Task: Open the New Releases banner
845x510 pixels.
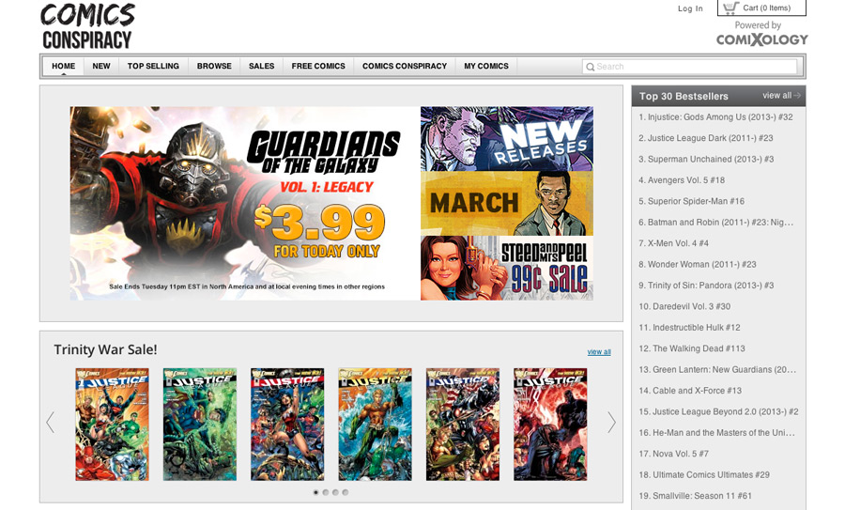Action: click(507, 139)
